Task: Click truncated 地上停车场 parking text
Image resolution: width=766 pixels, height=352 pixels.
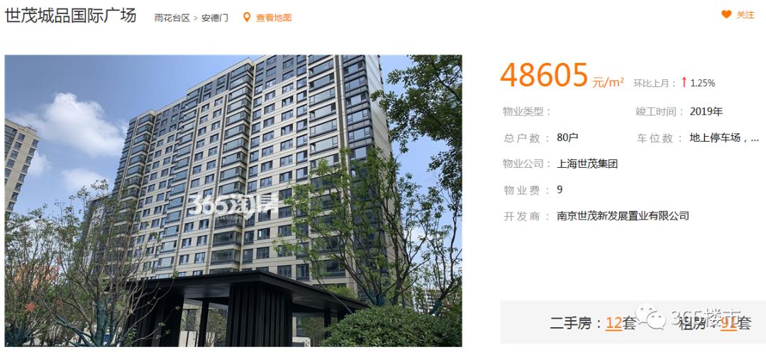Action: 724,137
